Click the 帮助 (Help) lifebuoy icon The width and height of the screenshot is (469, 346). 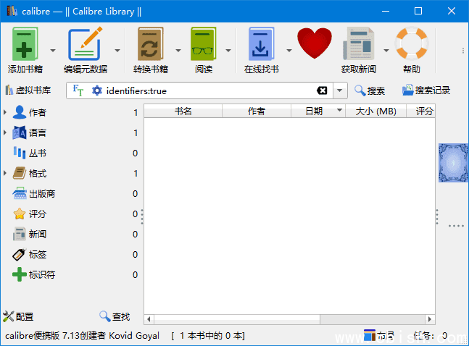(411, 43)
